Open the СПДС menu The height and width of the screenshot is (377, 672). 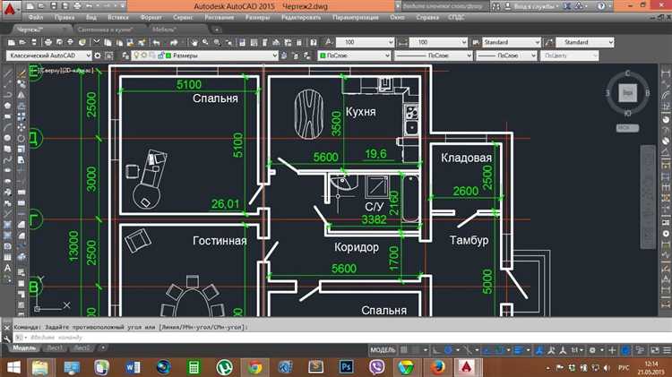click(x=456, y=18)
